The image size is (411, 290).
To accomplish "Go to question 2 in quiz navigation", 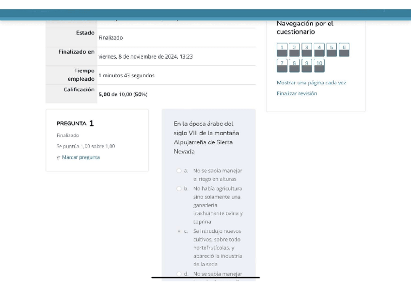I will click(x=294, y=50).
